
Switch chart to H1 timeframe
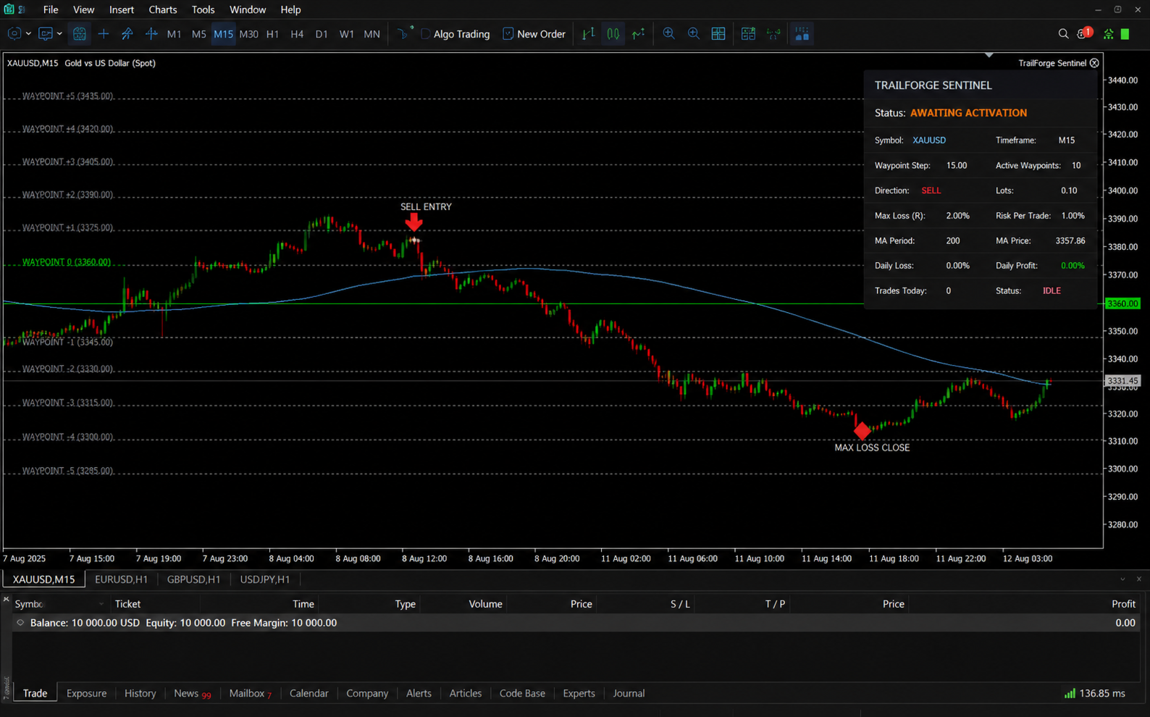[272, 34]
